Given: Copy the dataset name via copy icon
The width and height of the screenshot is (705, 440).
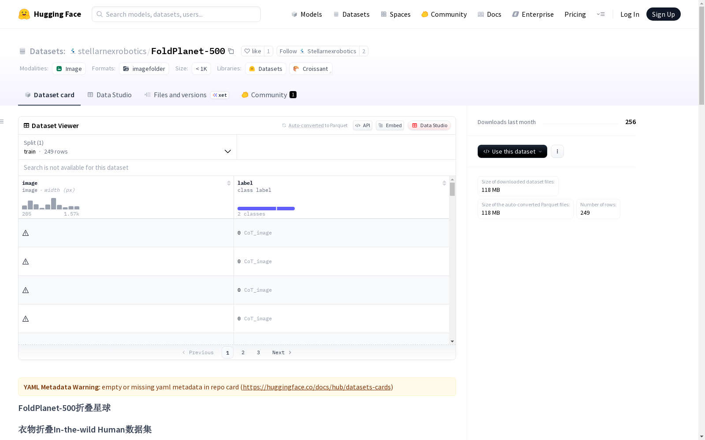Looking at the screenshot, I should pyautogui.click(x=231, y=51).
